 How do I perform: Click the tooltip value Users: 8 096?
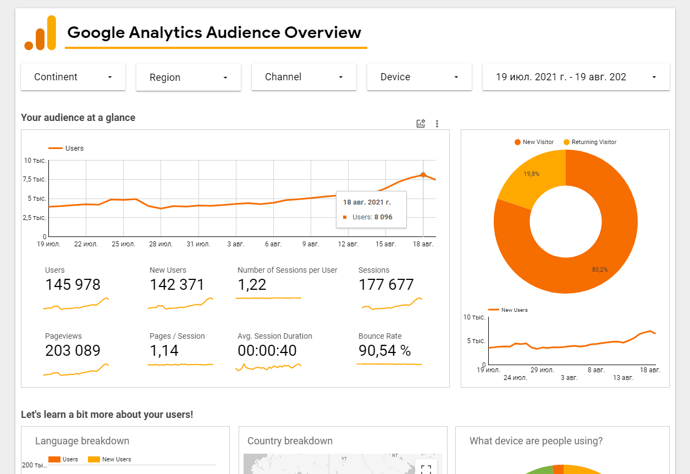click(x=372, y=217)
